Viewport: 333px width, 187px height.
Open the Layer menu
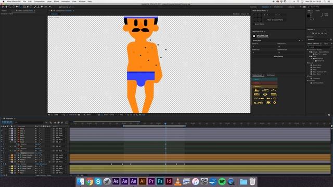coord(49,2)
